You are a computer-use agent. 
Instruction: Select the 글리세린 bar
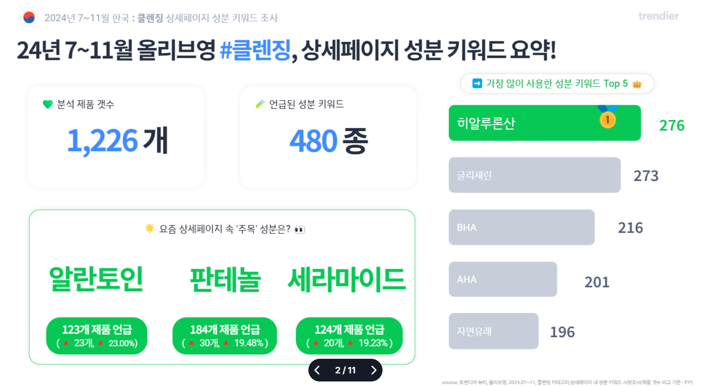(x=535, y=175)
